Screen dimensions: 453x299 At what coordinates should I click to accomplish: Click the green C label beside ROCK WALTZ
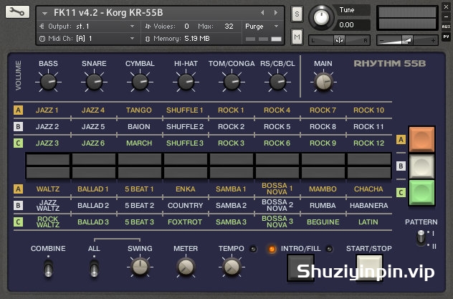pos(18,222)
